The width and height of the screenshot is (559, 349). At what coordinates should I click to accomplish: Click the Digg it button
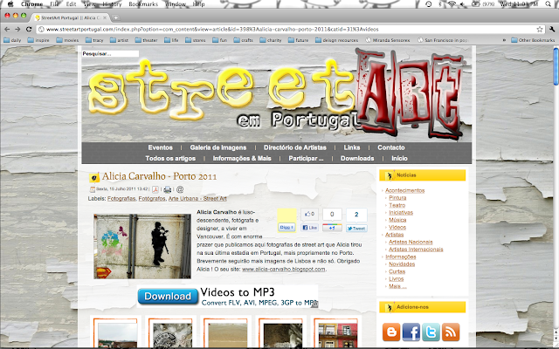tap(286, 228)
